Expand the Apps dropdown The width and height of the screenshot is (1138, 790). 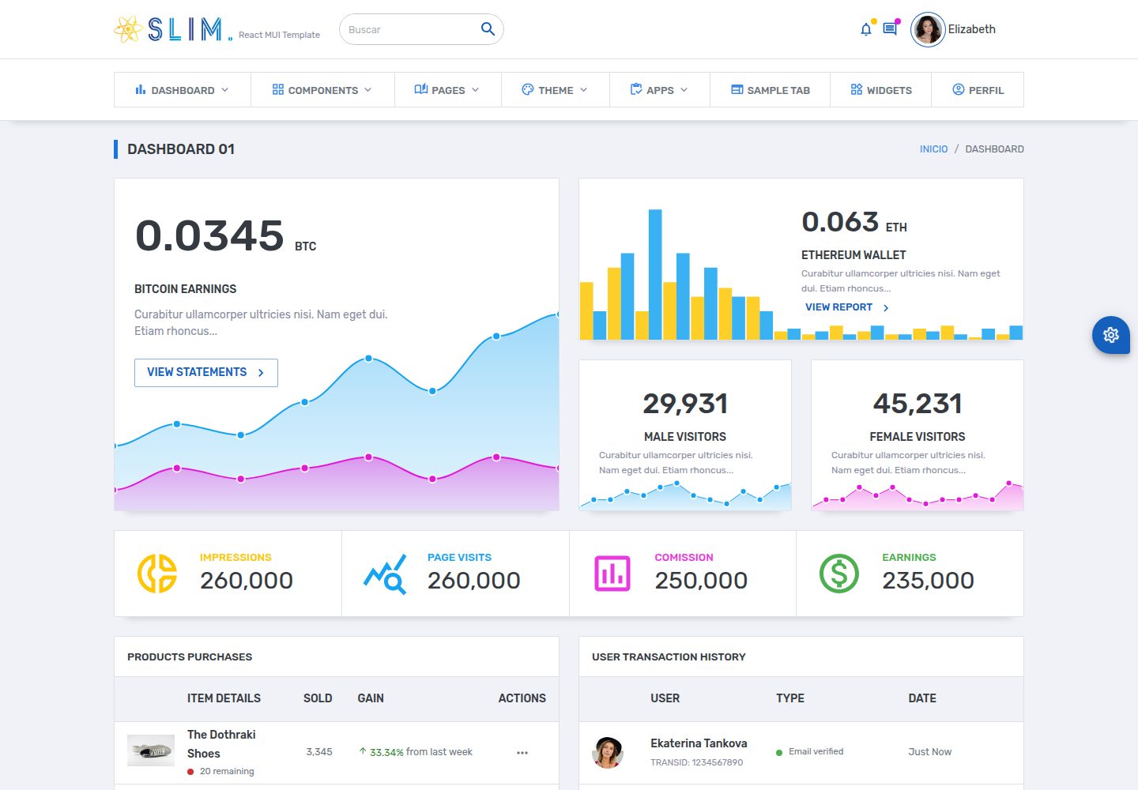[660, 90]
